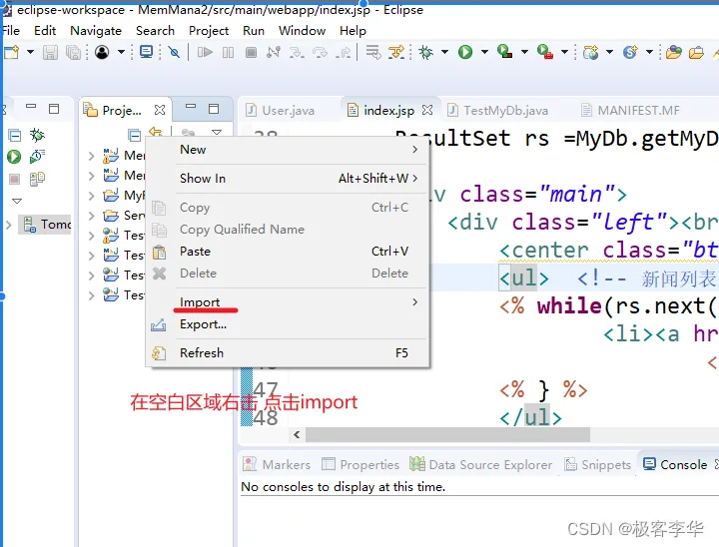Click the Terminate stop icon

point(251,52)
